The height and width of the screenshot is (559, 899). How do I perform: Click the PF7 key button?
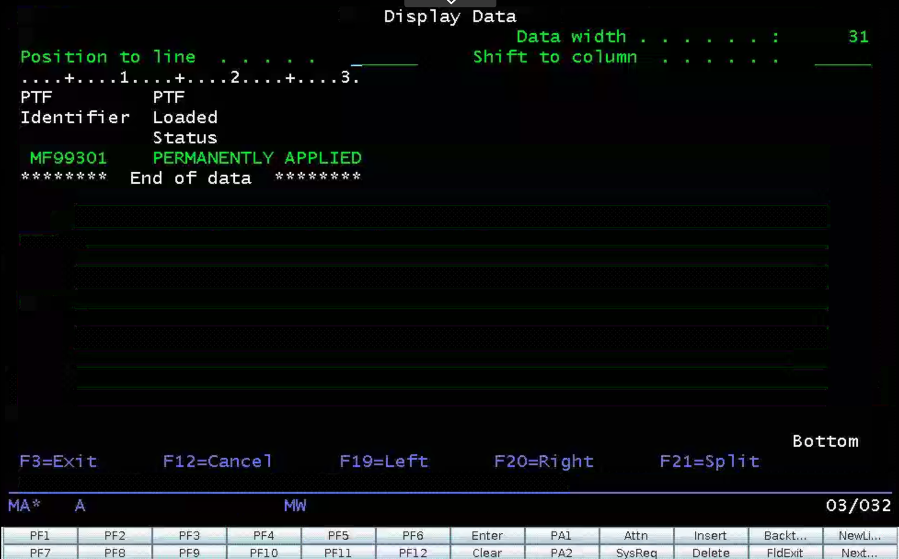[40, 552]
